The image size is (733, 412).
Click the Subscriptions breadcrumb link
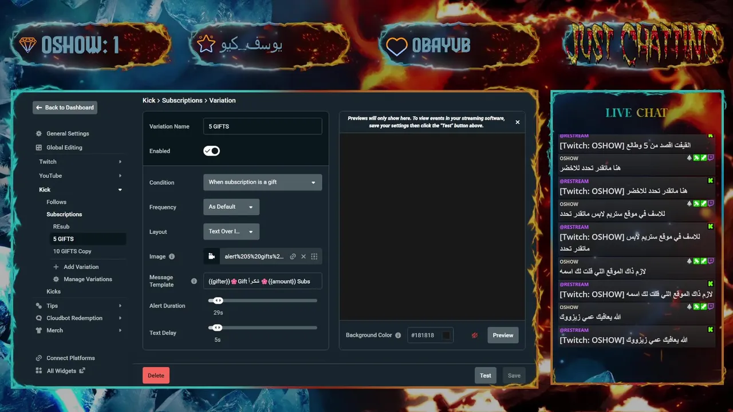click(x=182, y=100)
